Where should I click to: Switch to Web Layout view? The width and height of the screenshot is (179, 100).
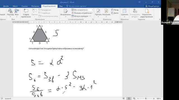134,98
